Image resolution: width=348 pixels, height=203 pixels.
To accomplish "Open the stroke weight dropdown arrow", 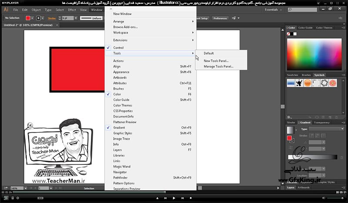I will point(76,18).
